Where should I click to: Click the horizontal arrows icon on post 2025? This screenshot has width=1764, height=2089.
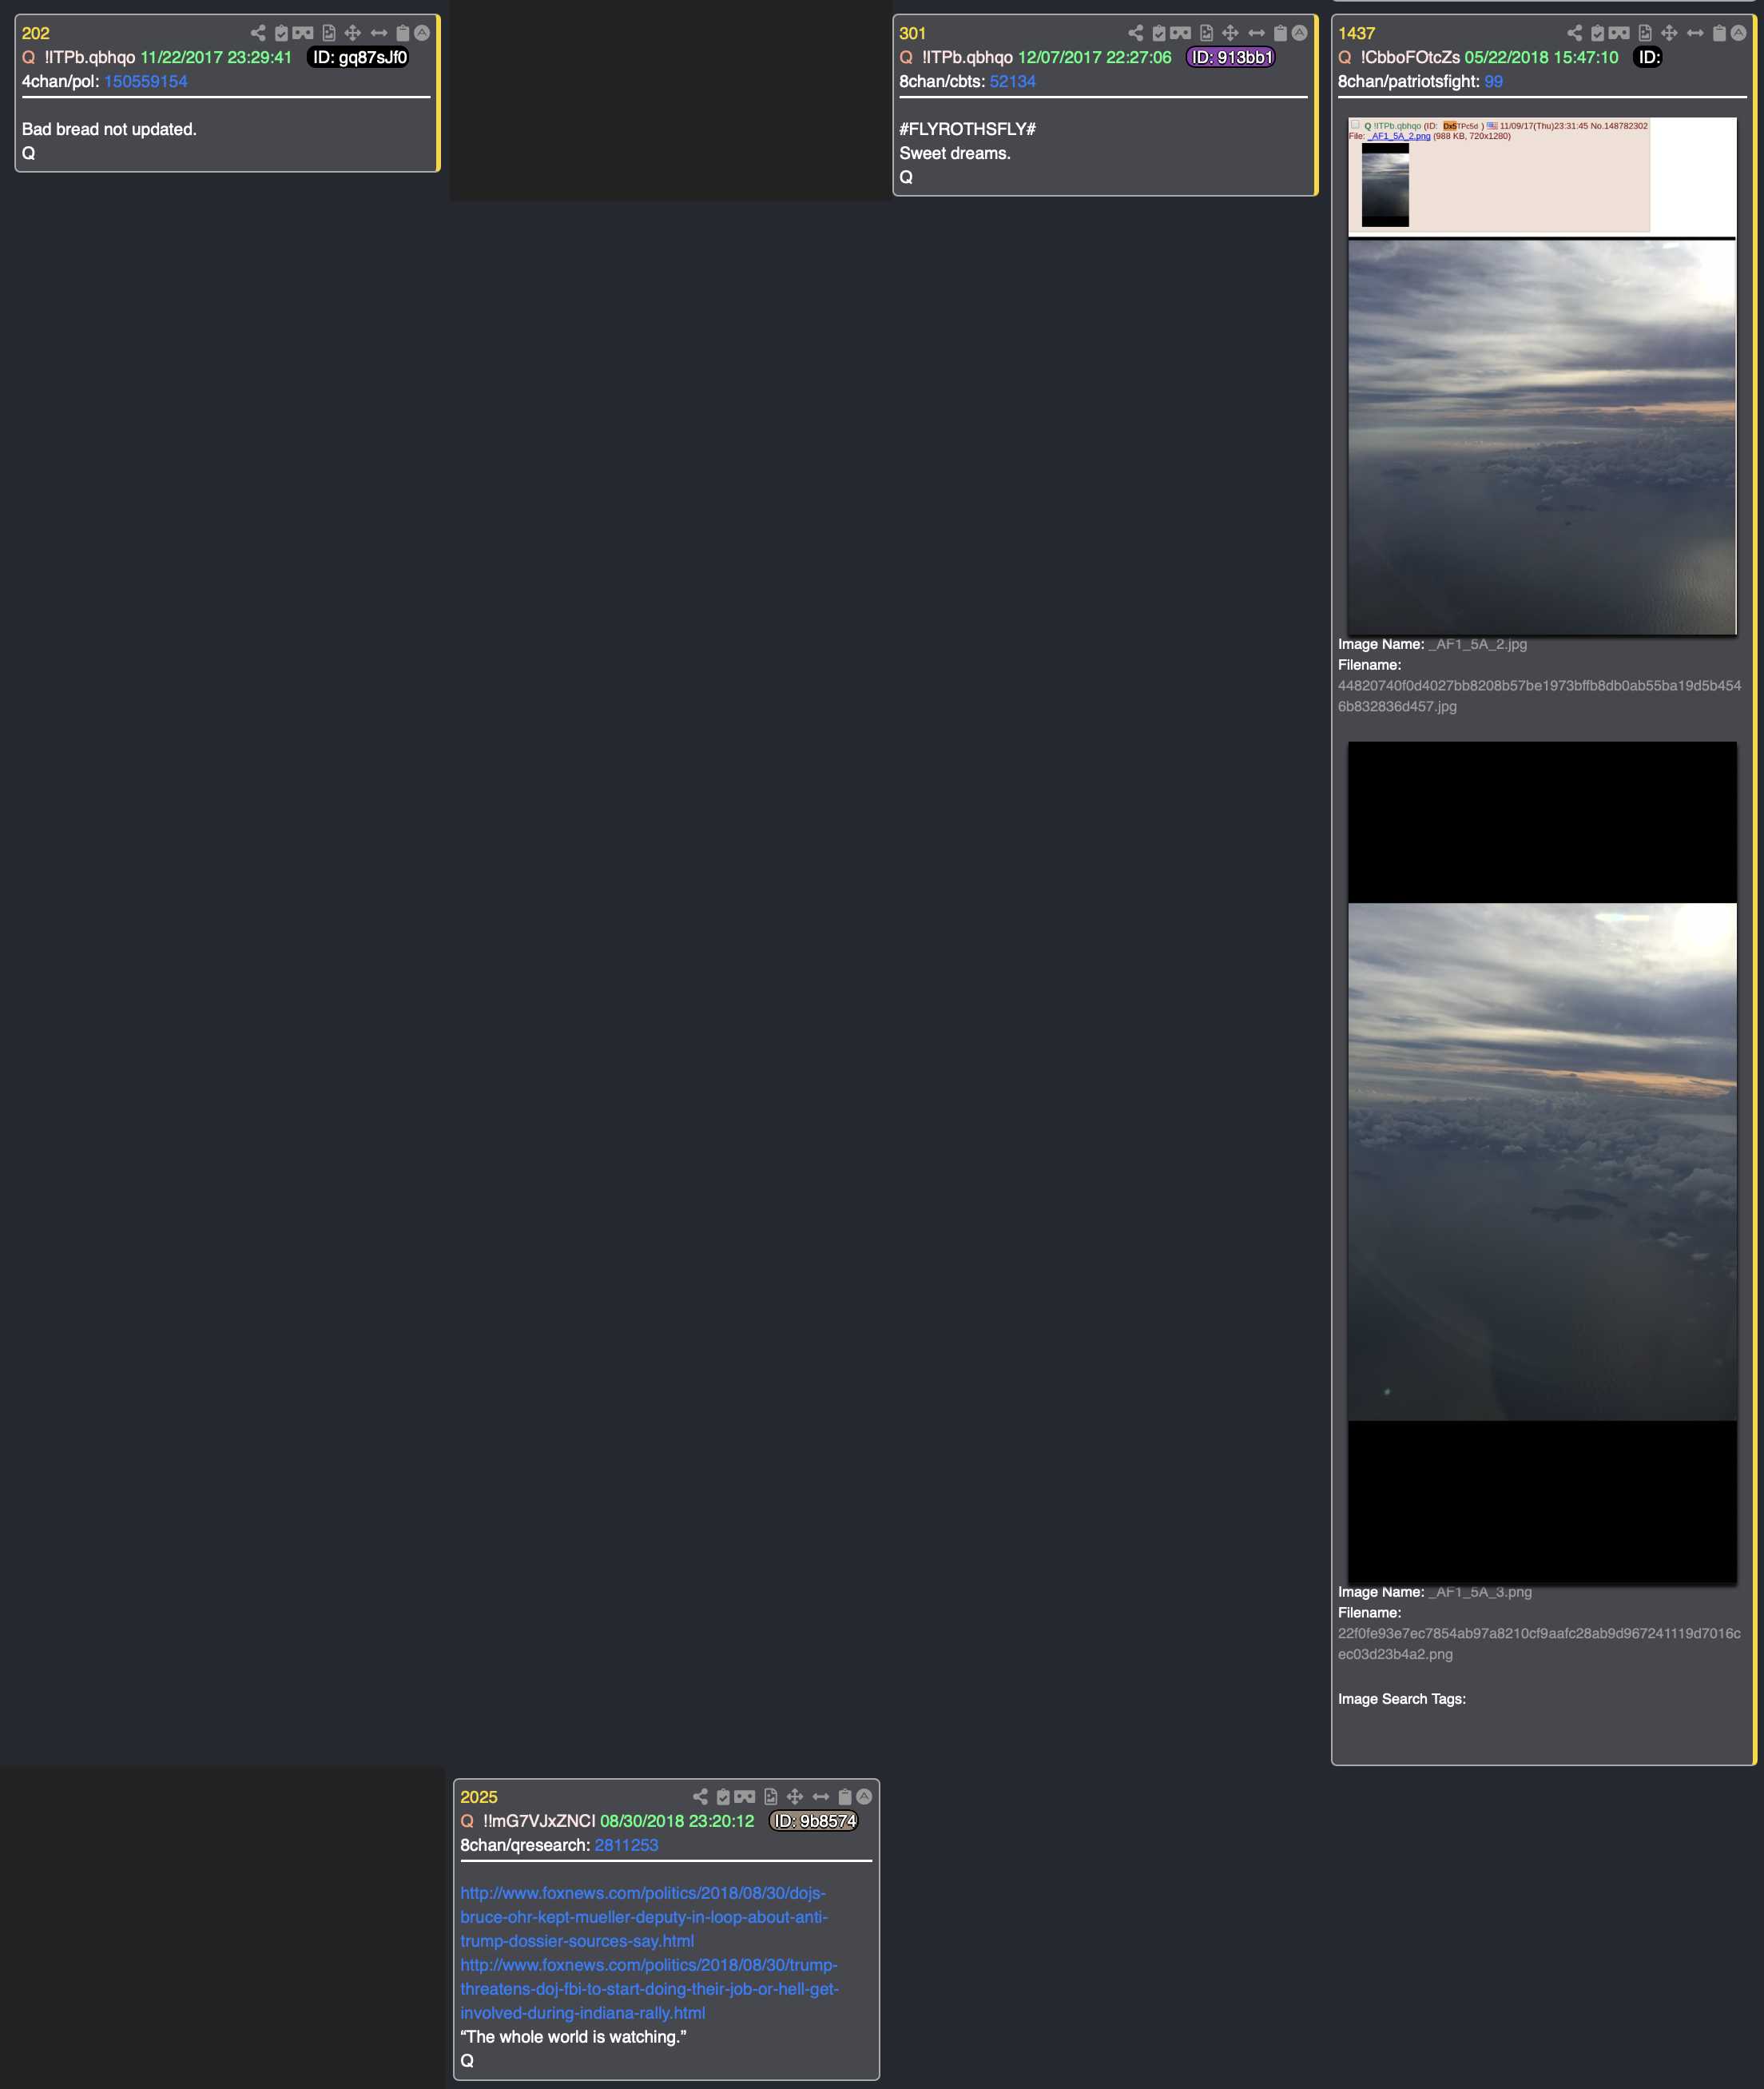821,1797
